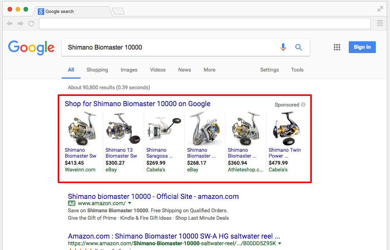Screen dimensions: 390x250
Task: Switch to the Shopping tab
Action: [97, 70]
